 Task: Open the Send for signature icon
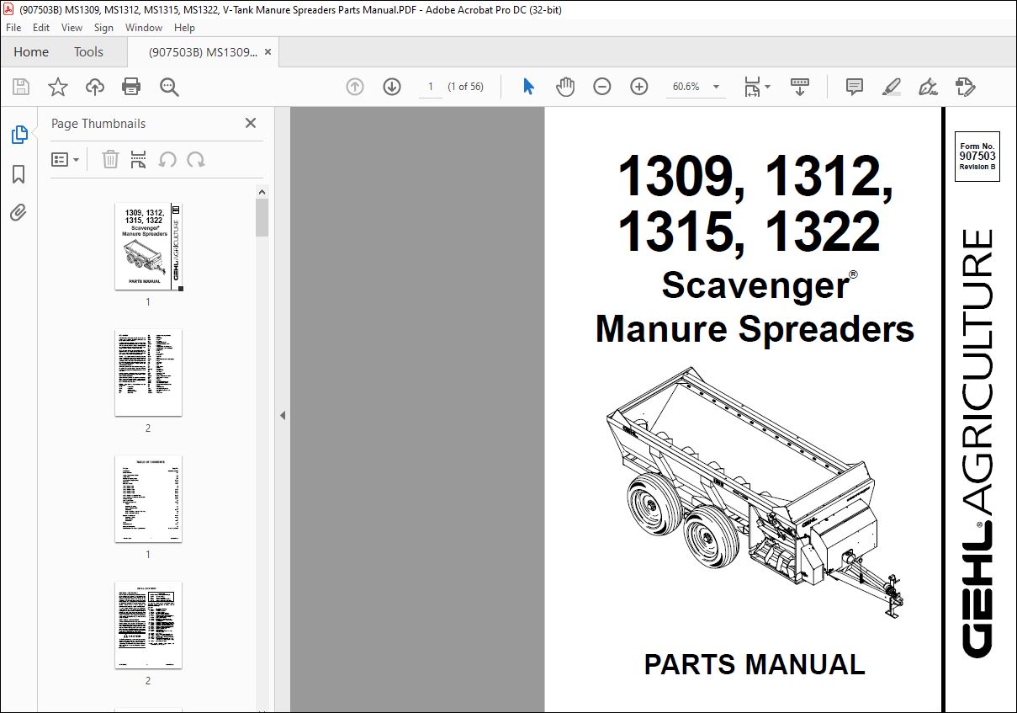click(966, 87)
